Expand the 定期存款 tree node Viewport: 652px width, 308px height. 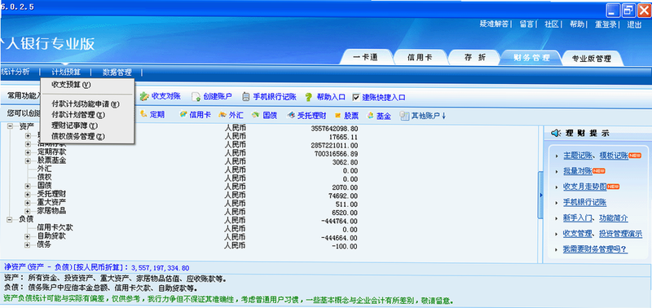tap(28, 152)
